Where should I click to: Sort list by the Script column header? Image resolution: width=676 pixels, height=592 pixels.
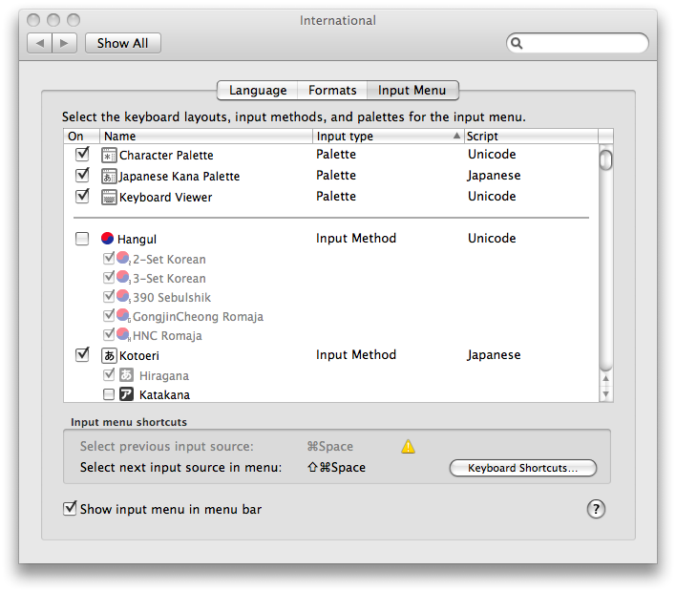pos(531,137)
